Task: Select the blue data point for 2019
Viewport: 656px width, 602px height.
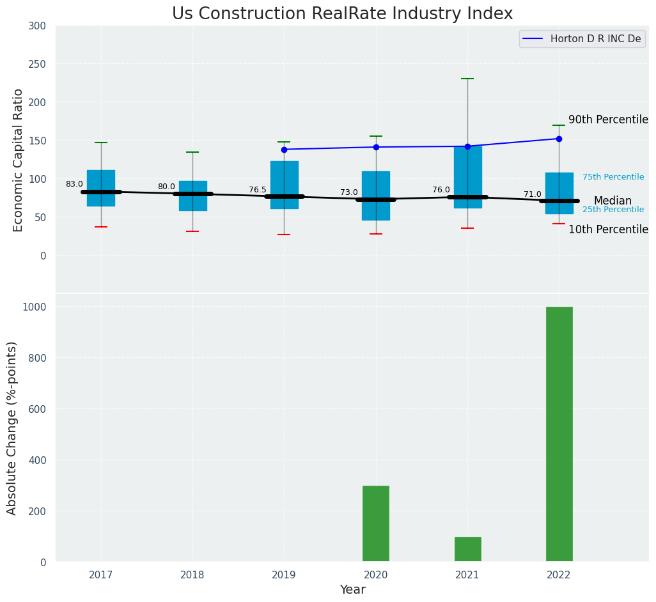Action: pyautogui.click(x=284, y=150)
